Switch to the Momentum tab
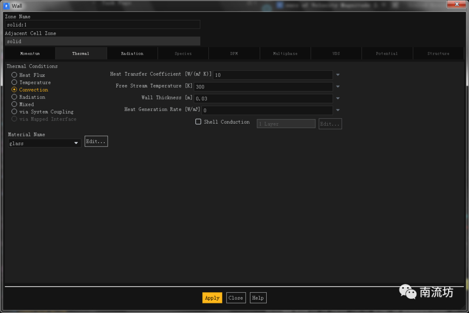The width and height of the screenshot is (469, 313). pyautogui.click(x=30, y=53)
